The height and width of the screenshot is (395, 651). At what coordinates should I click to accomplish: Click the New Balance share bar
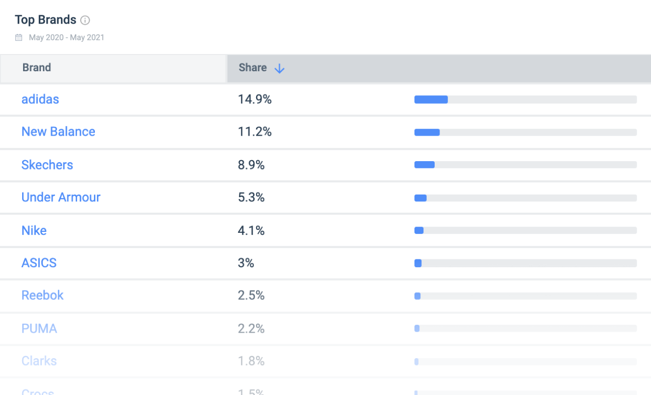[x=526, y=132]
